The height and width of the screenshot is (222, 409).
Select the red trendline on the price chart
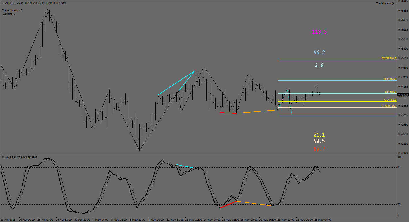tap(228, 113)
